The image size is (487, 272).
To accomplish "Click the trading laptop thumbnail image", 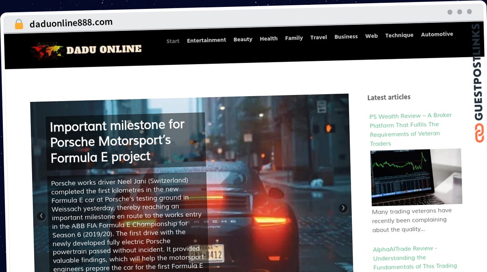I will (x=416, y=177).
